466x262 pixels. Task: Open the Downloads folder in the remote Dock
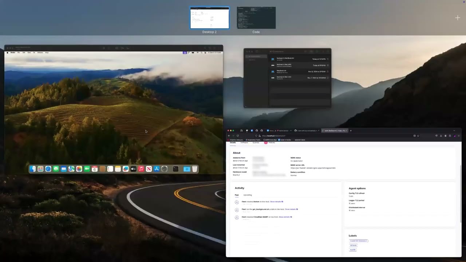tap(187, 169)
